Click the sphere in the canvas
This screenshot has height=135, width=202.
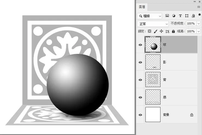tap(78, 85)
